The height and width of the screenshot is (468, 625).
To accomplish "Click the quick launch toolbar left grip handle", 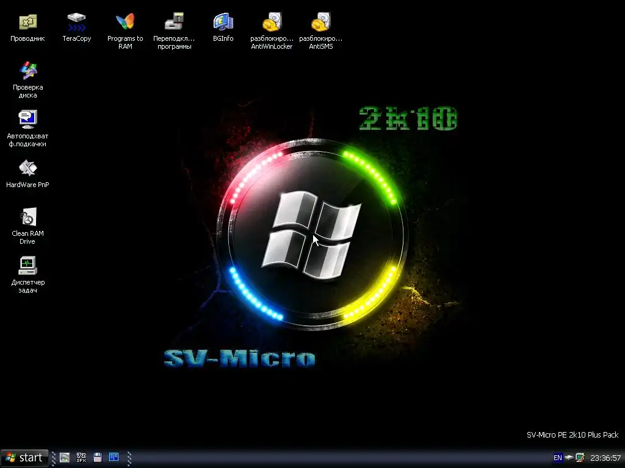I will 54,458.
